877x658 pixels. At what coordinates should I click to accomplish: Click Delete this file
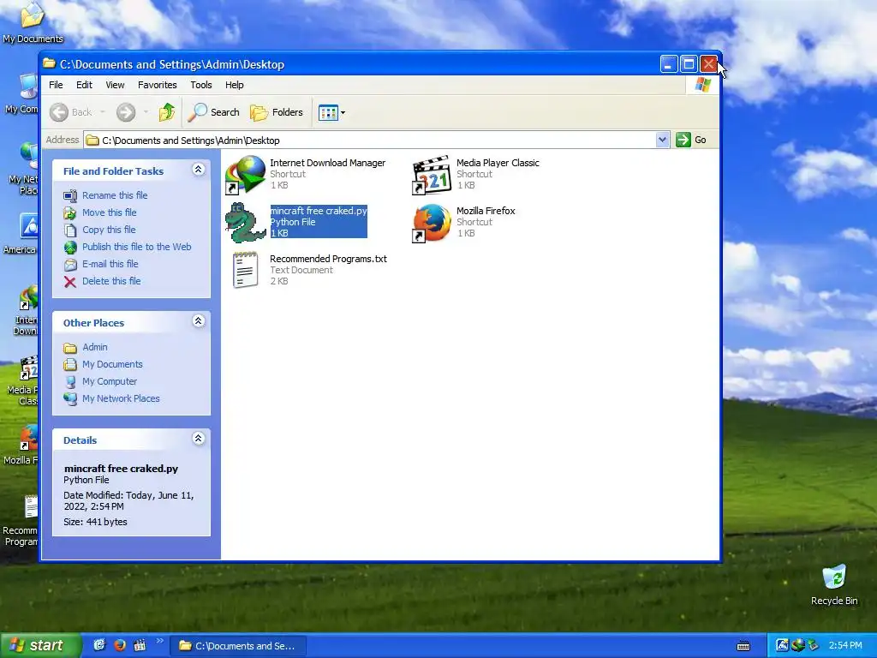click(111, 281)
